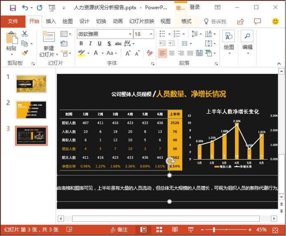Click the Clear Formatting eraser icon
The width and height of the screenshot is (286, 236).
[150, 53]
